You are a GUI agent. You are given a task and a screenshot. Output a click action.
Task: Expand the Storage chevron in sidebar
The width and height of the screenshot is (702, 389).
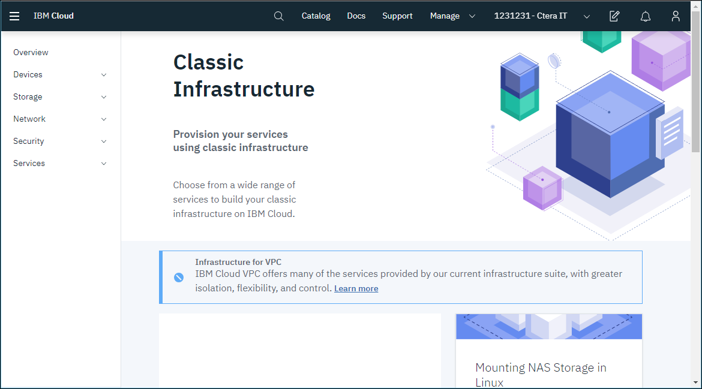click(103, 97)
